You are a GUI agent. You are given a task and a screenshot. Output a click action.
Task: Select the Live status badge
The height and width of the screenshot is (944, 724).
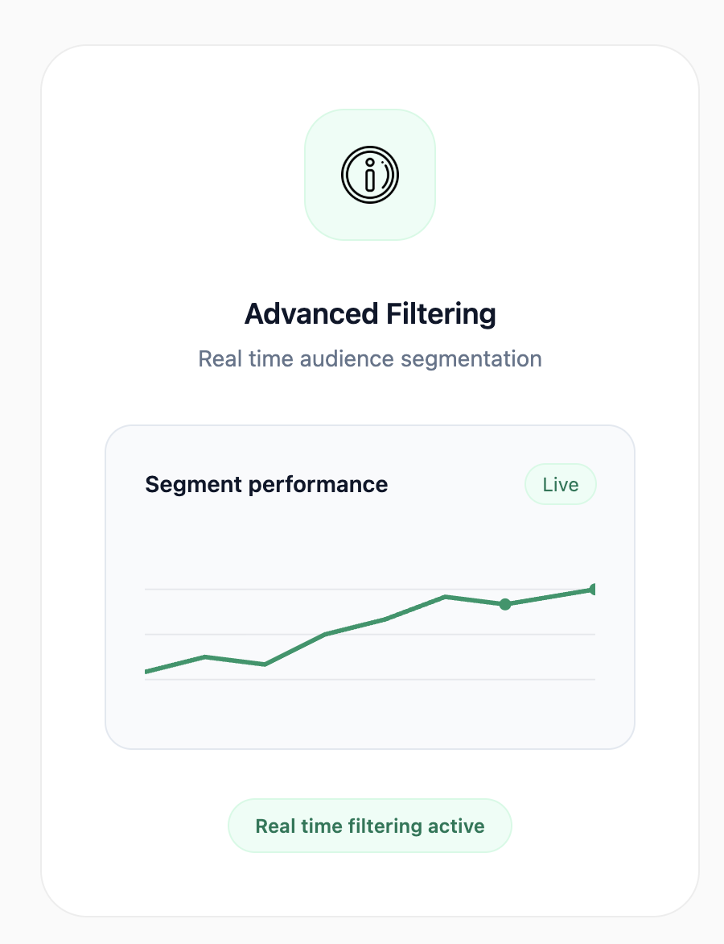click(560, 484)
